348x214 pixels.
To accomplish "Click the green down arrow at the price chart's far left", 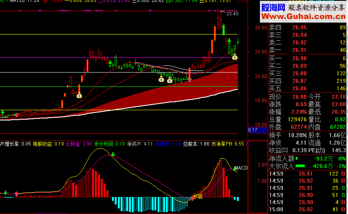I will (2, 112).
